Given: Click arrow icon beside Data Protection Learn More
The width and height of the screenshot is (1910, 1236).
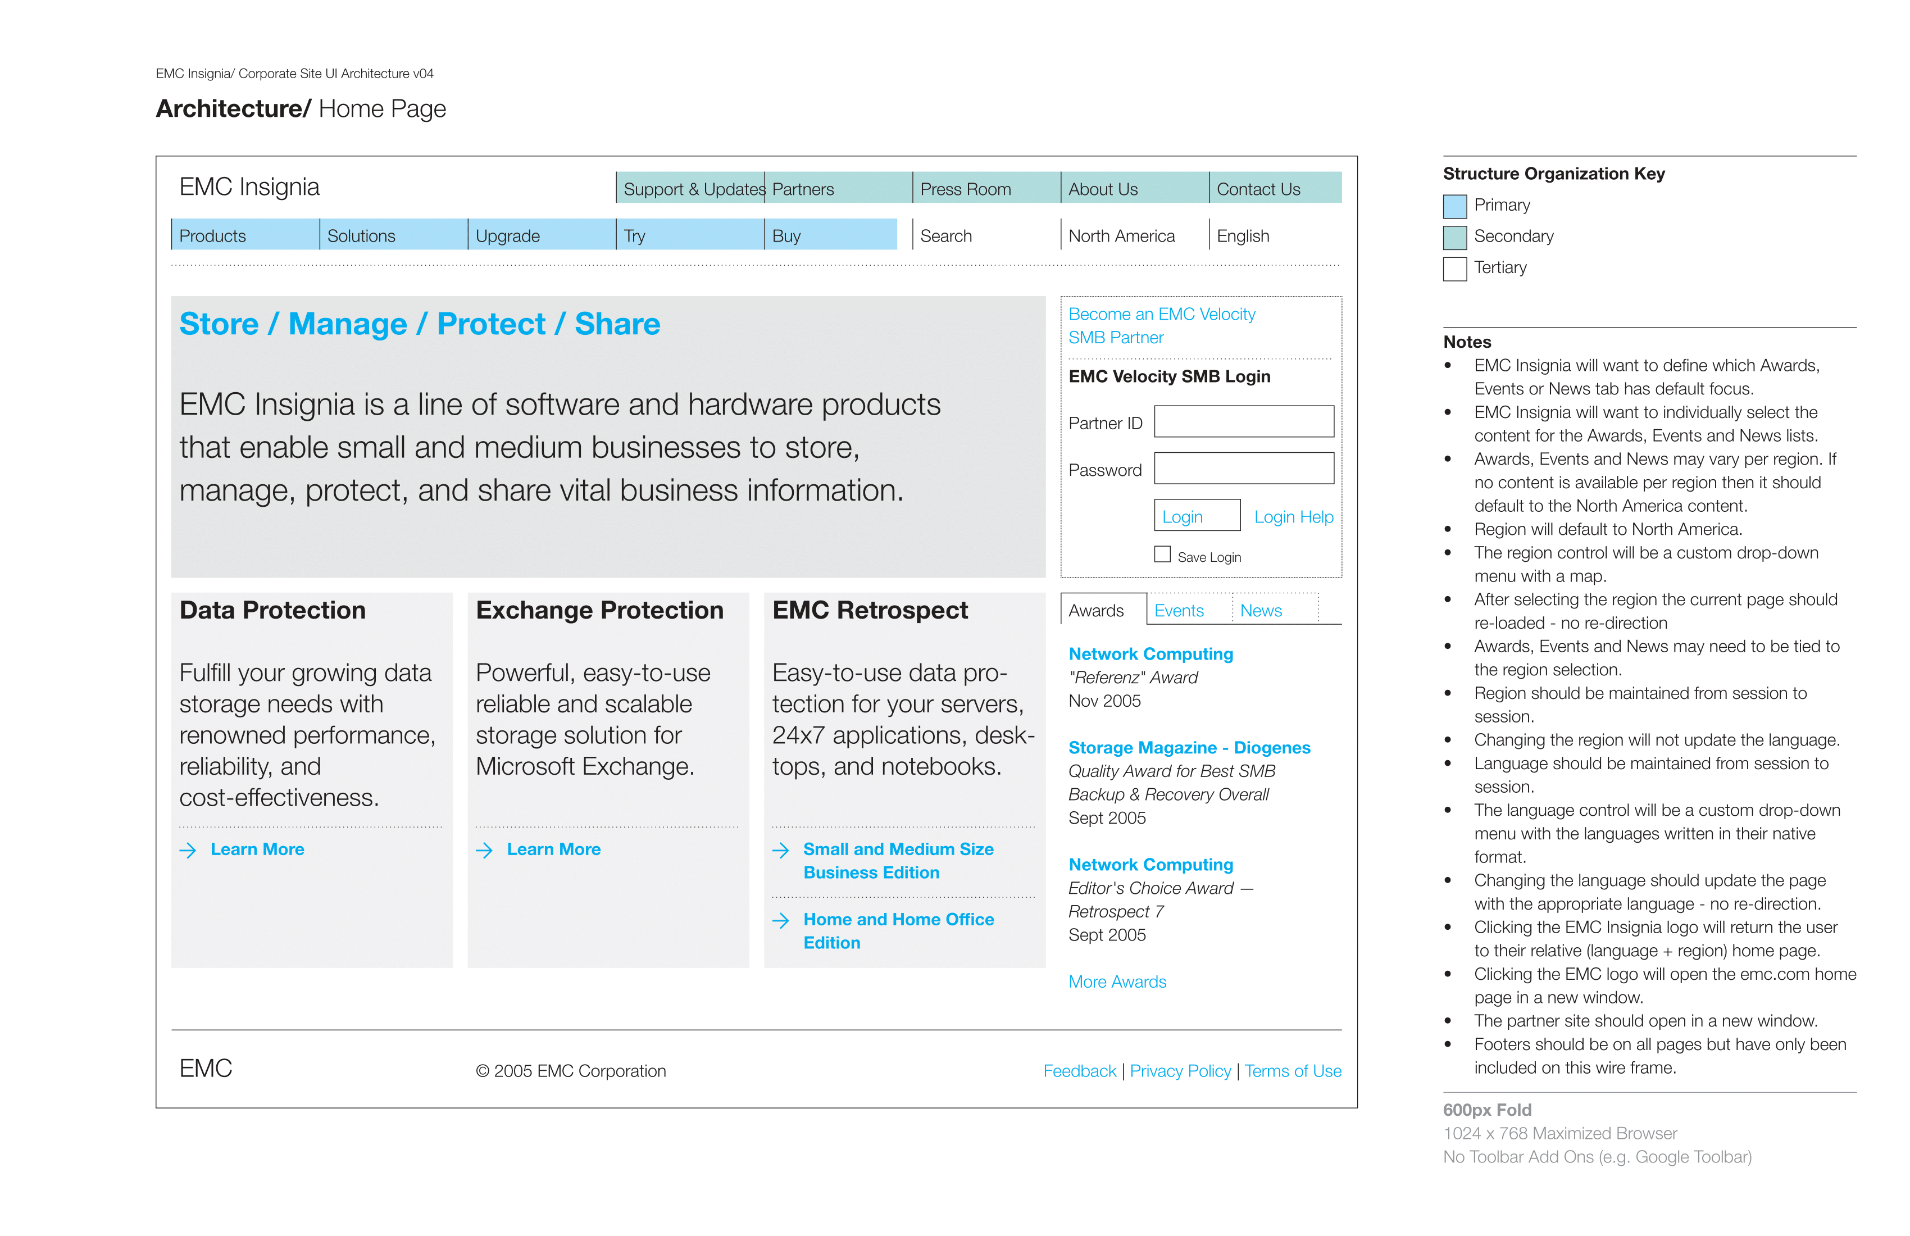Looking at the screenshot, I should (x=188, y=850).
